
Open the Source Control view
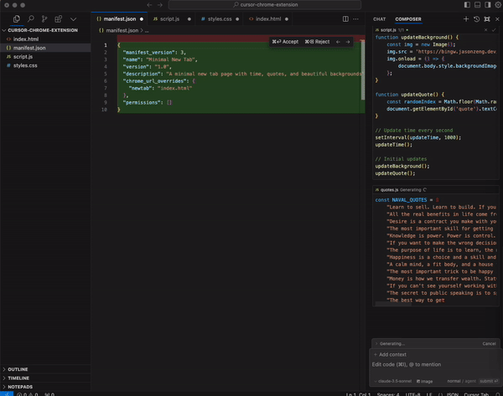click(45, 18)
